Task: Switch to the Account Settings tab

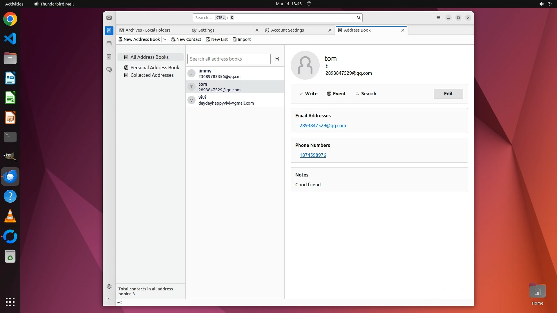Action: point(287,30)
